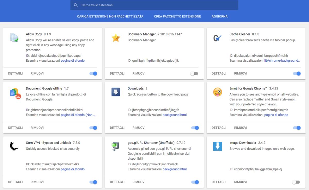This screenshot has width=309, height=190.
Task: Disable the Allow Copy extension toggle
Action: click(93, 73)
